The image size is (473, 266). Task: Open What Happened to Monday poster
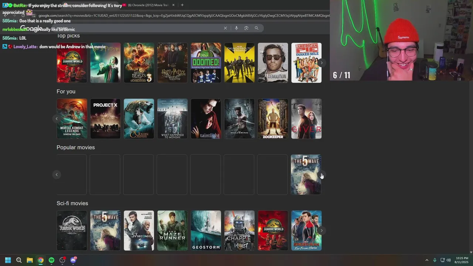click(x=172, y=119)
